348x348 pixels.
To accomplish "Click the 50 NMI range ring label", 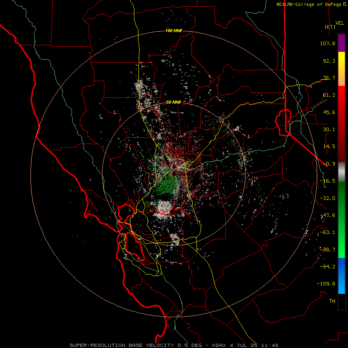I will (x=174, y=102).
